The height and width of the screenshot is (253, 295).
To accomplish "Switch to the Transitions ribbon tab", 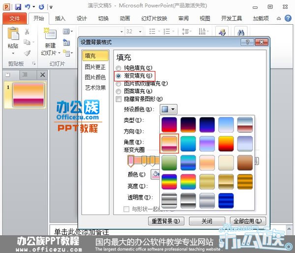I will tap(103, 18).
